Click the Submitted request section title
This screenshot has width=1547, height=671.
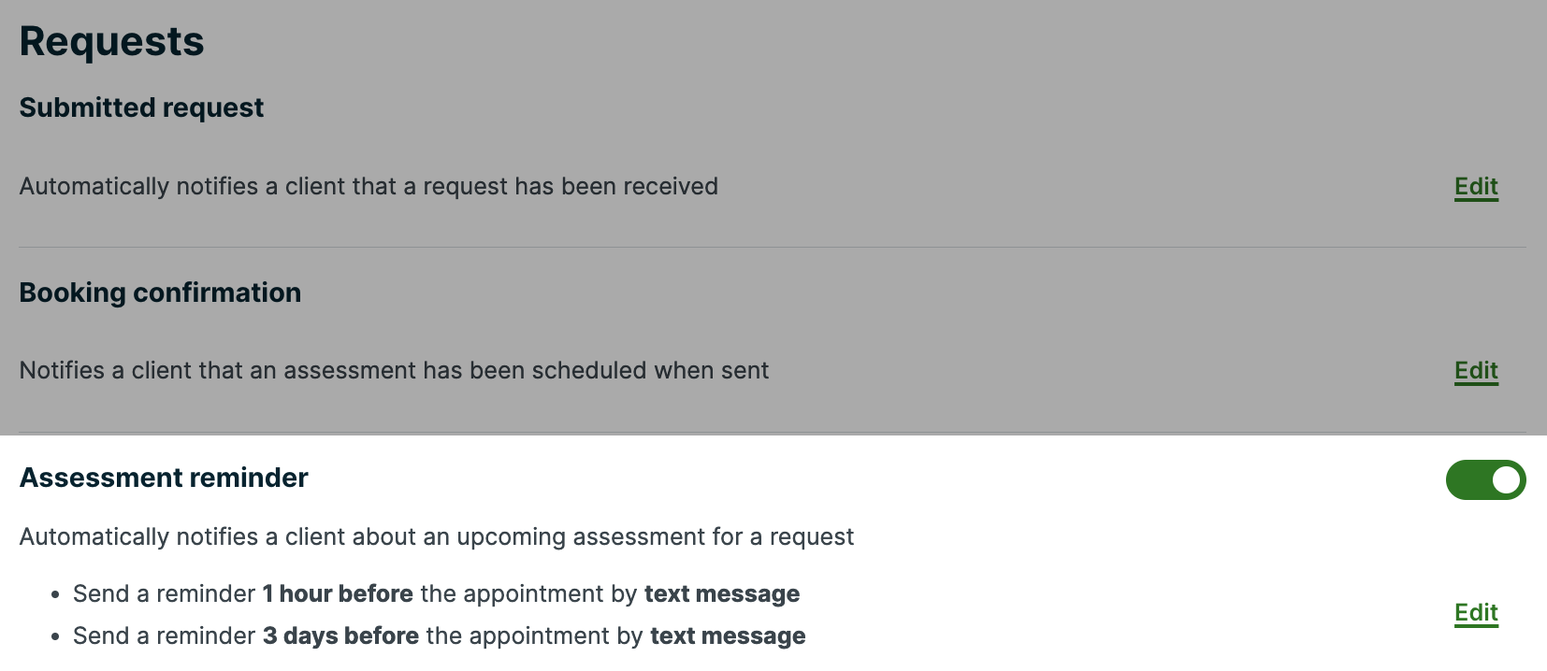click(140, 107)
